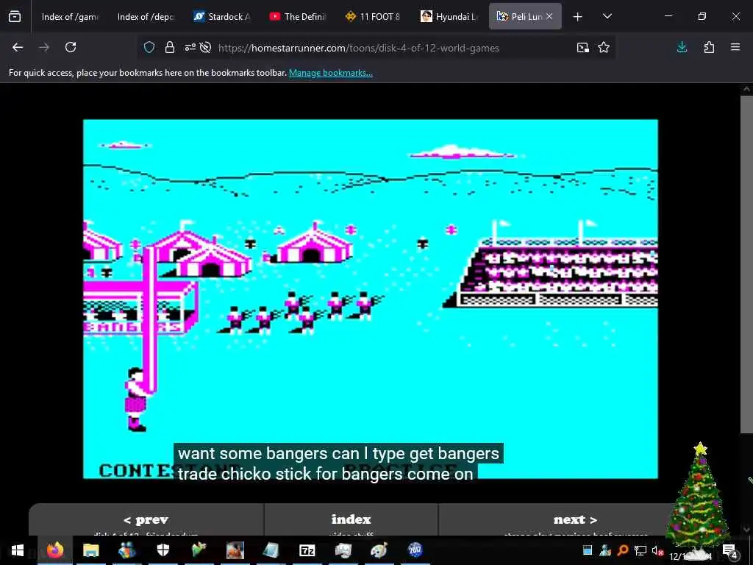Viewport: 753px width, 565px height.
Task: Bookmark this page with the star
Action: click(x=604, y=47)
